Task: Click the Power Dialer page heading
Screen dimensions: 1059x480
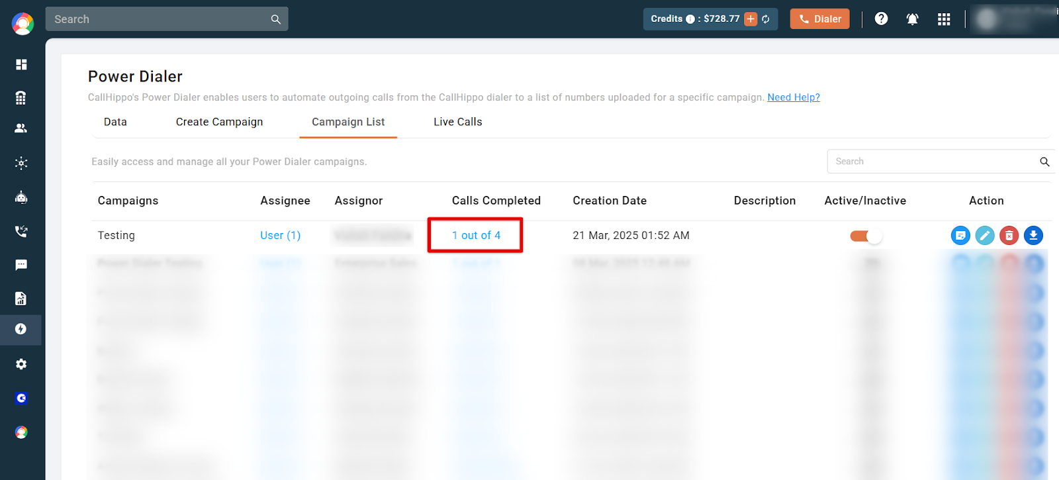Action: [x=135, y=77]
